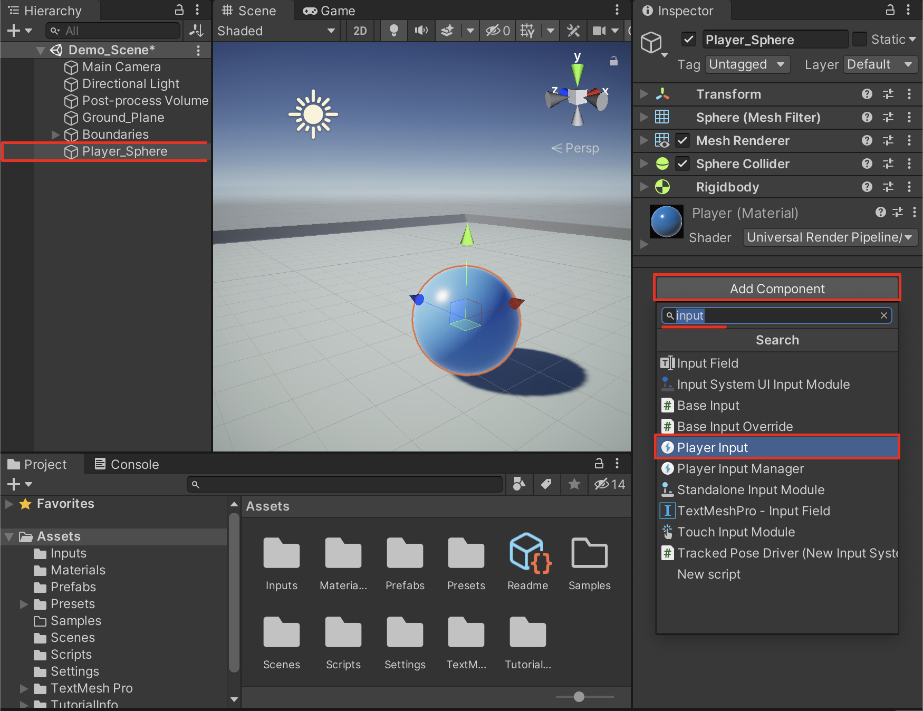This screenshot has width=923, height=711.
Task: Enable the Static checkbox
Action: (860, 40)
